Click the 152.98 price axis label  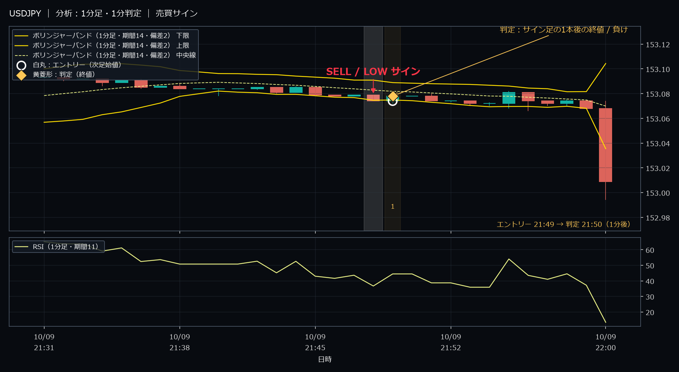pos(658,218)
